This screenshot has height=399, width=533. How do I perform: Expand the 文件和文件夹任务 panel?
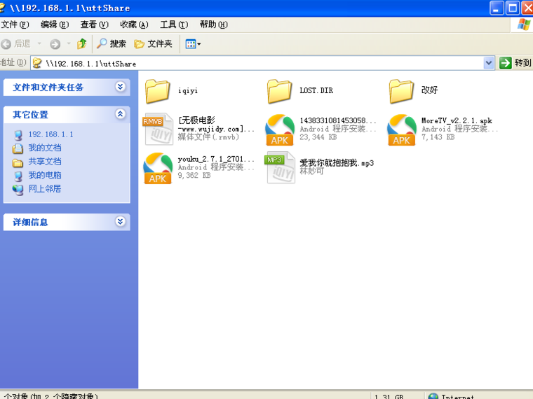click(x=121, y=87)
